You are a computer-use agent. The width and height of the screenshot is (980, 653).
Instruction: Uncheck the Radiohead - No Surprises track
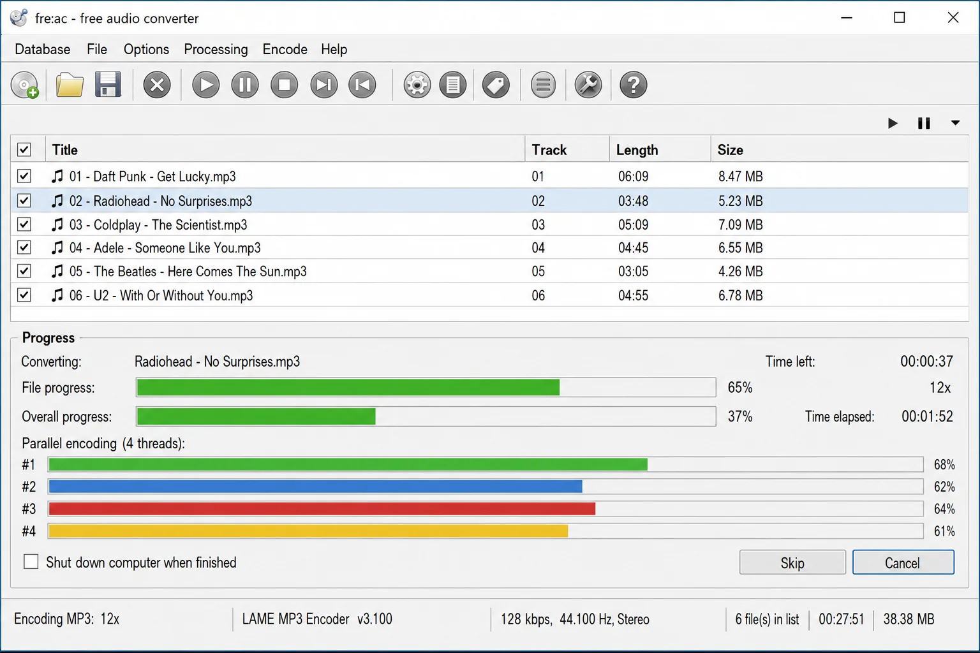pyautogui.click(x=24, y=201)
